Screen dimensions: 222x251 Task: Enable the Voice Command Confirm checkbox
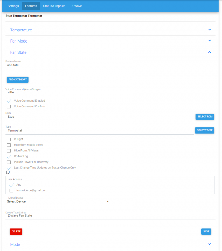tap(9, 106)
